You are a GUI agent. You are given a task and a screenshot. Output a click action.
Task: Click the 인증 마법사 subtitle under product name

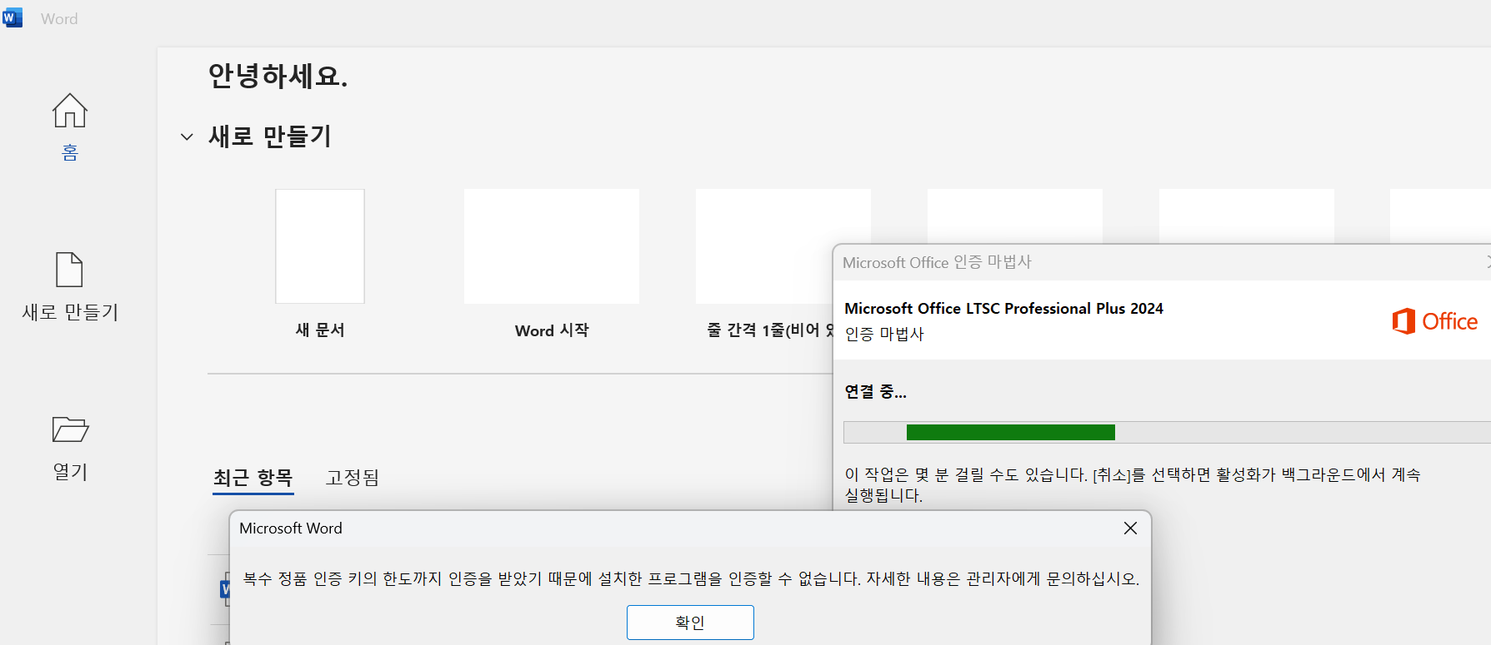(884, 334)
